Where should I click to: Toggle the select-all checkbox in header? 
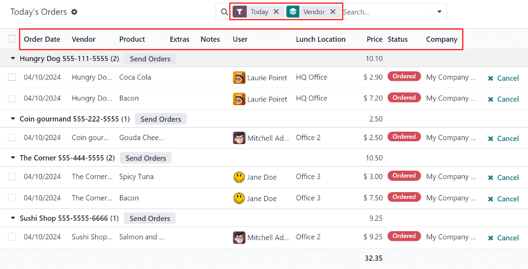tap(12, 39)
